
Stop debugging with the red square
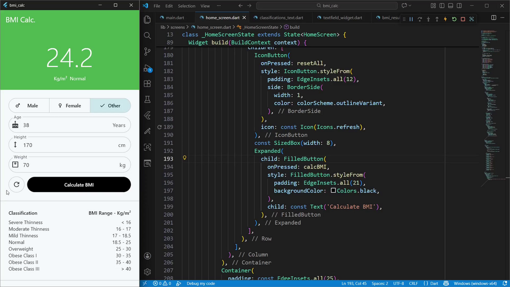pos(463,19)
